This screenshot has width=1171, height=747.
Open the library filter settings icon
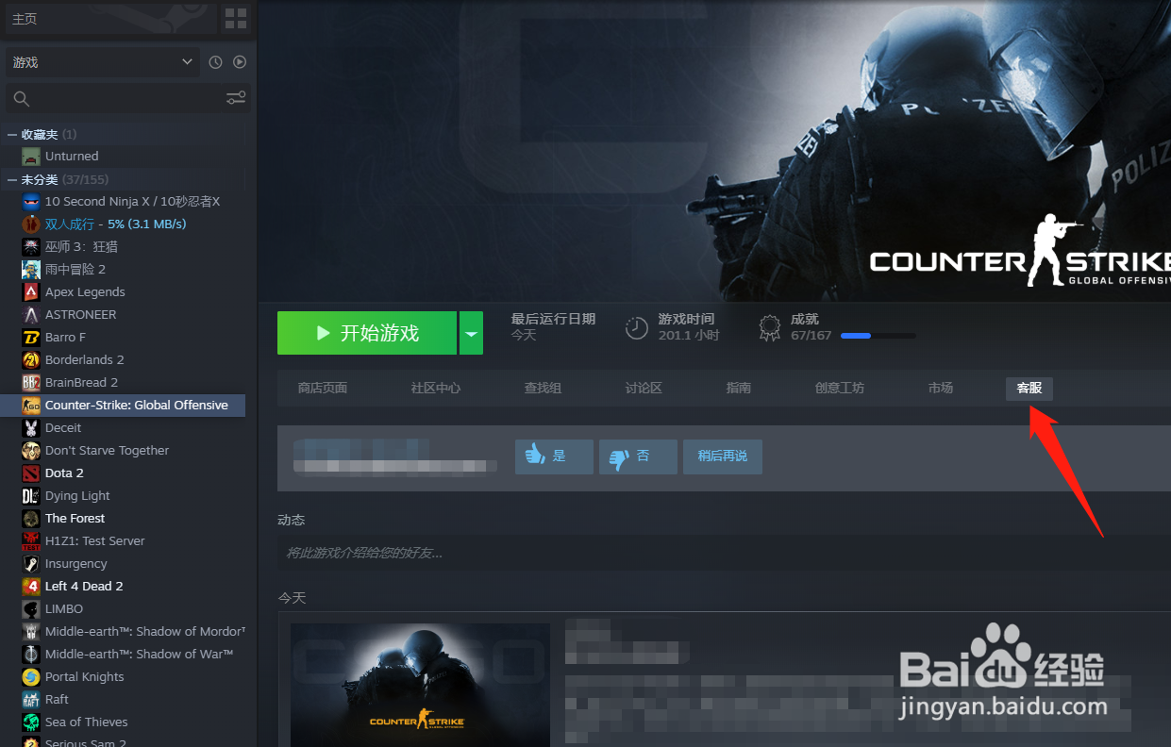pyautogui.click(x=236, y=98)
